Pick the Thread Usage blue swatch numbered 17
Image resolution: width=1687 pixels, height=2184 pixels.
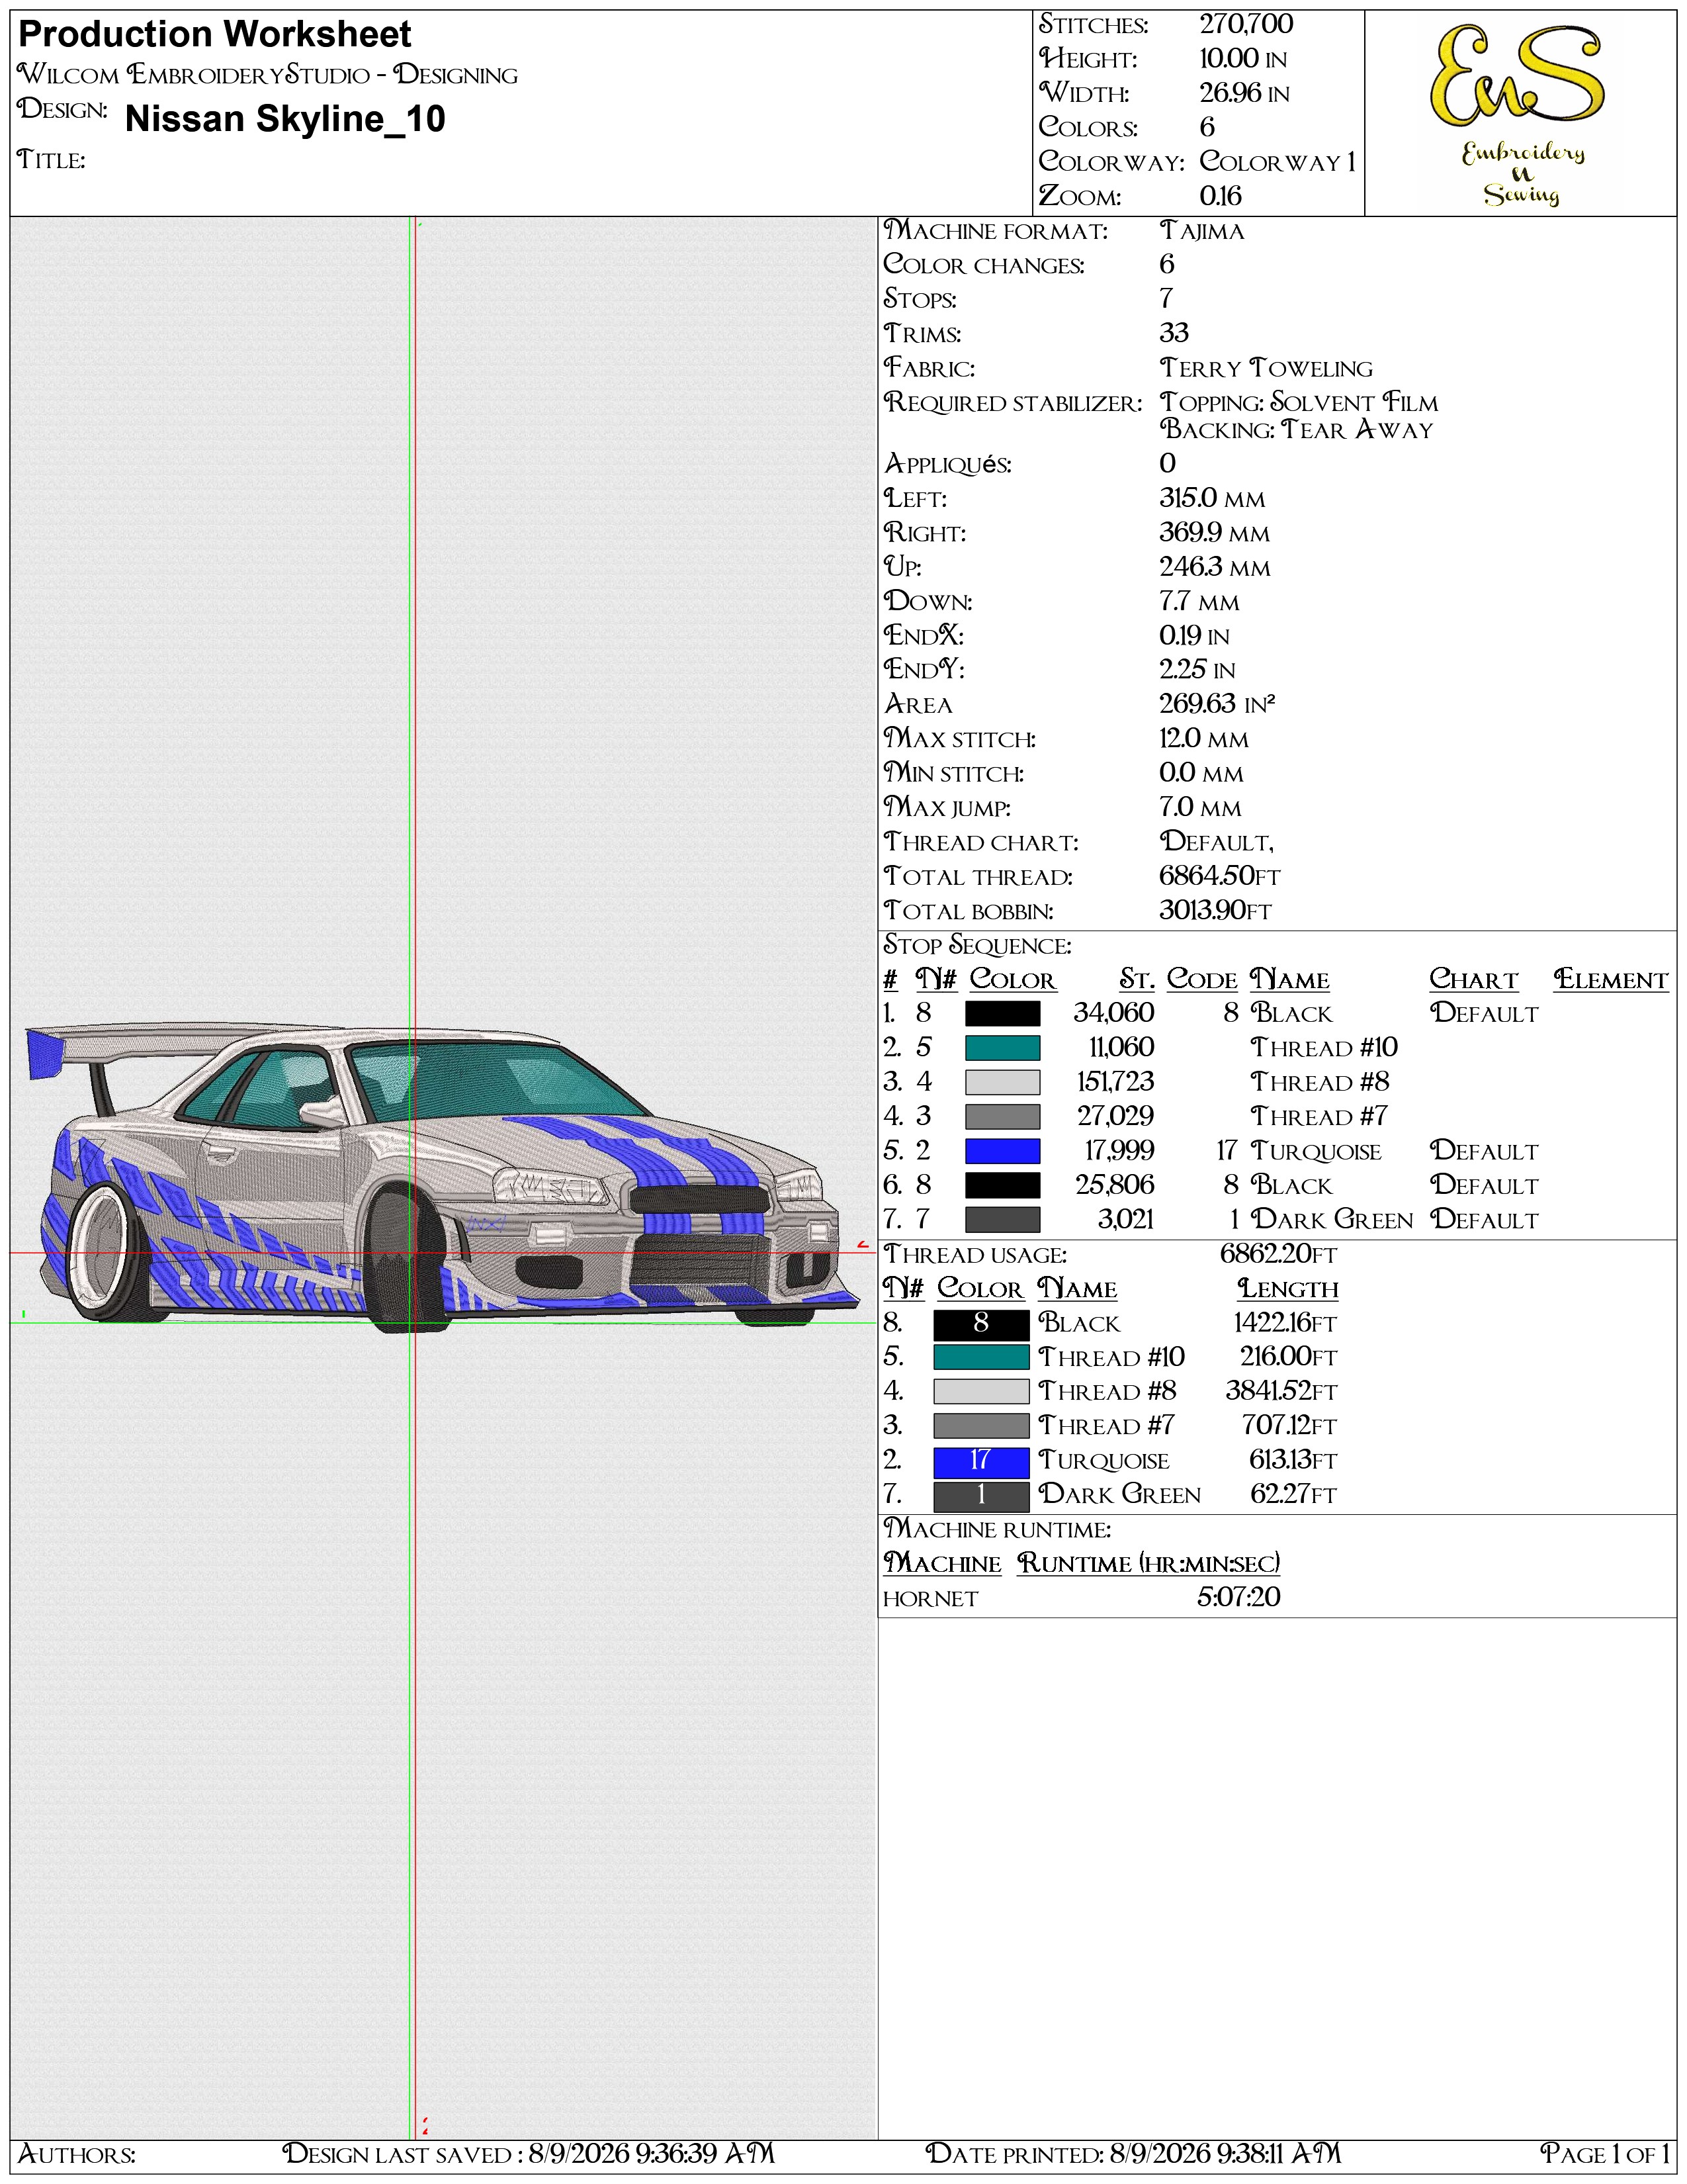coord(981,1462)
